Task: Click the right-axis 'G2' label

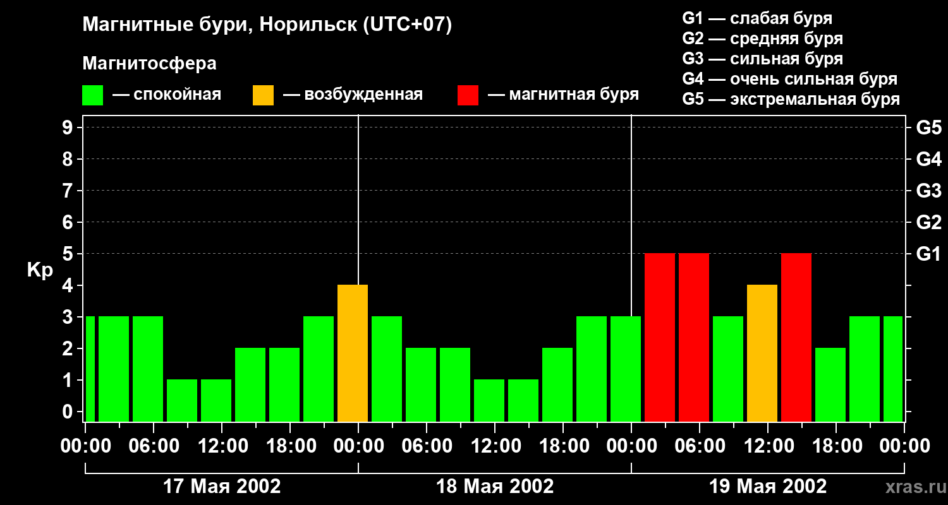Action: coord(929,222)
